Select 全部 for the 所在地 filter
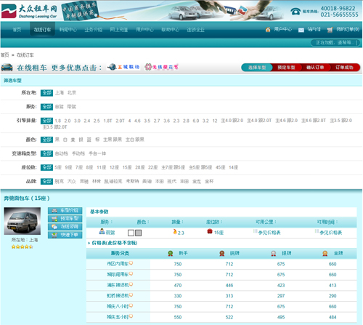Viewport: 363px width, 325px height. click(46, 93)
